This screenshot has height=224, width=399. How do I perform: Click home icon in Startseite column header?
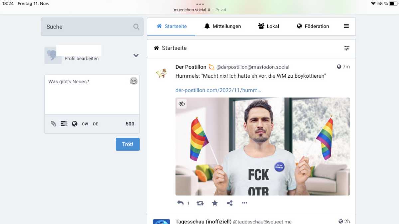(156, 48)
